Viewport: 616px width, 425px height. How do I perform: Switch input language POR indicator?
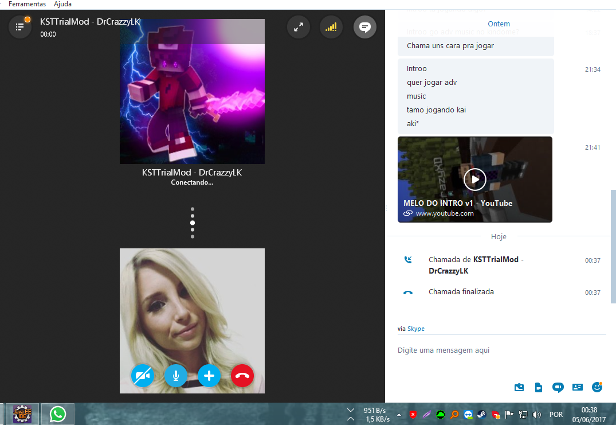coord(556,414)
